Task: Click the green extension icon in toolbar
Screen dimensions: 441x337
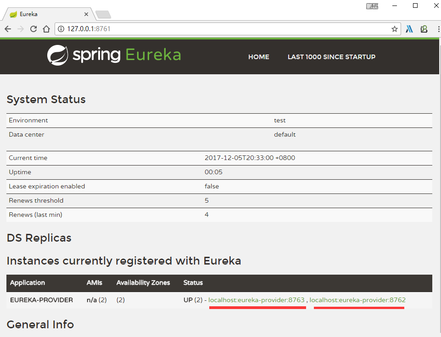Action: (x=424, y=29)
